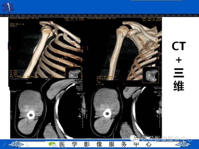Click the humeral cortex ring in the lower-left CT slice
The height and width of the screenshot is (149, 199).
tap(31, 115)
